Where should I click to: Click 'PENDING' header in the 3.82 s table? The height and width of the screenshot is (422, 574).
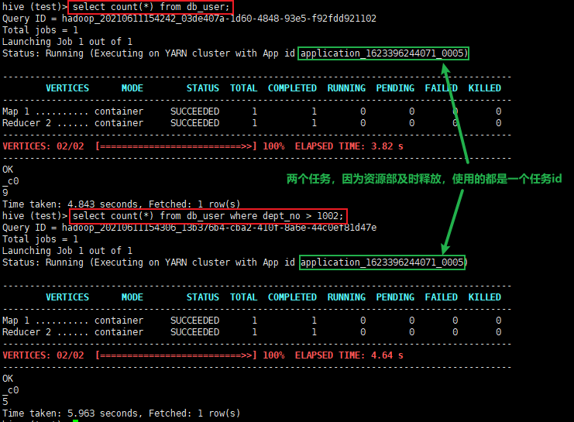click(395, 87)
